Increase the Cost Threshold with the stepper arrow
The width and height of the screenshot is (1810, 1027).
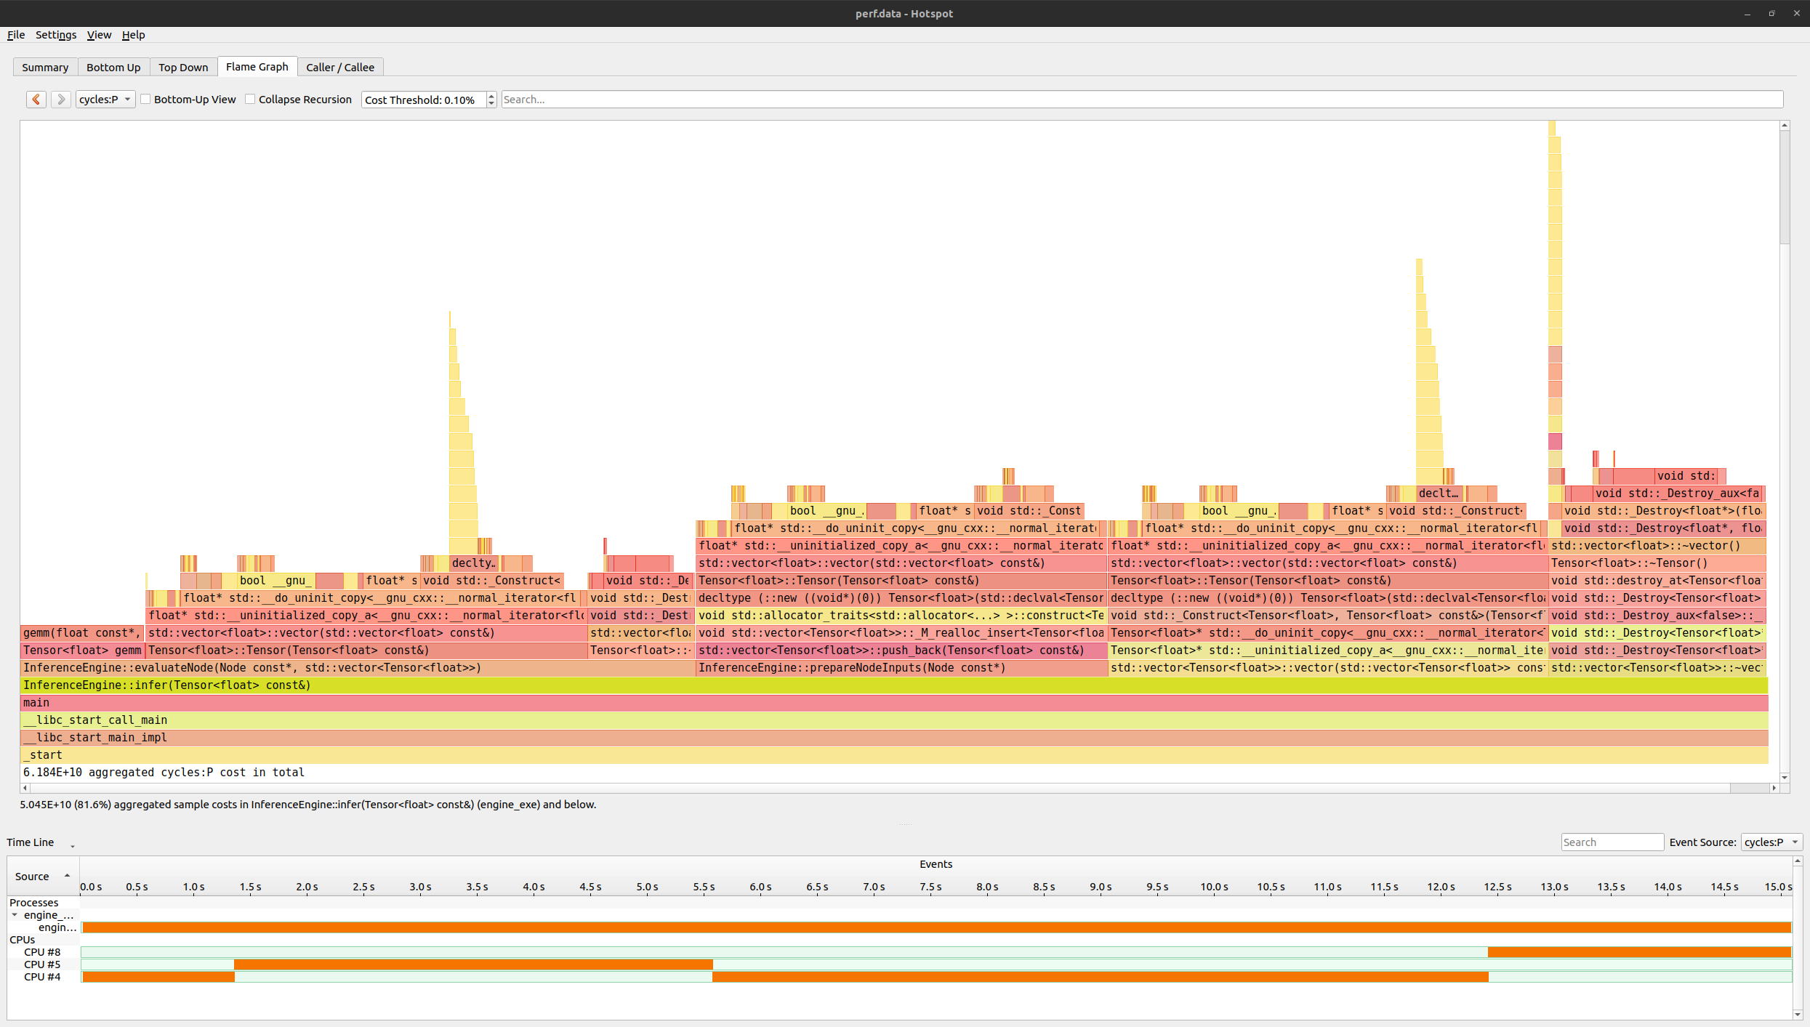coord(491,96)
